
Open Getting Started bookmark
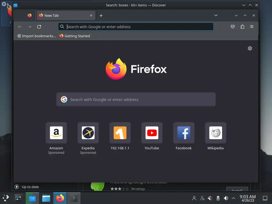[x=75, y=36]
